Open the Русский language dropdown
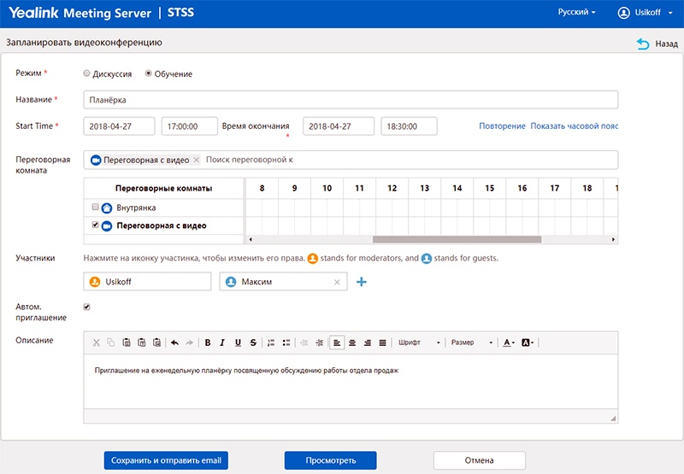The image size is (684, 474). (x=577, y=13)
